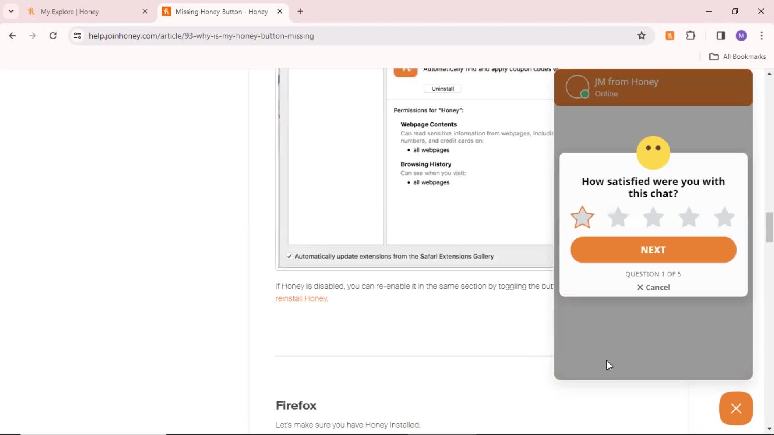
Task: Click the NEXT button in survey
Action: [653, 250]
